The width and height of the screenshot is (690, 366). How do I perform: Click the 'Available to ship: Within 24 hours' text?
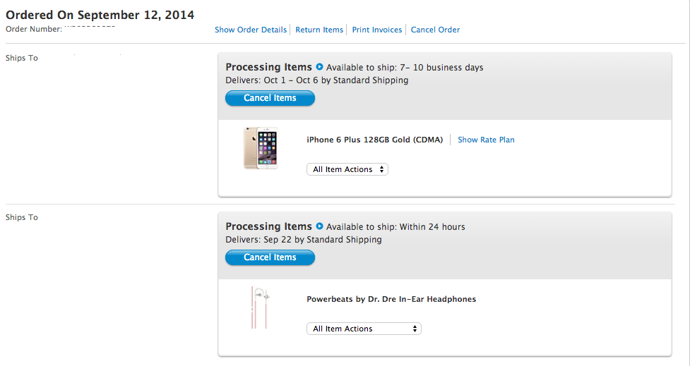395,227
